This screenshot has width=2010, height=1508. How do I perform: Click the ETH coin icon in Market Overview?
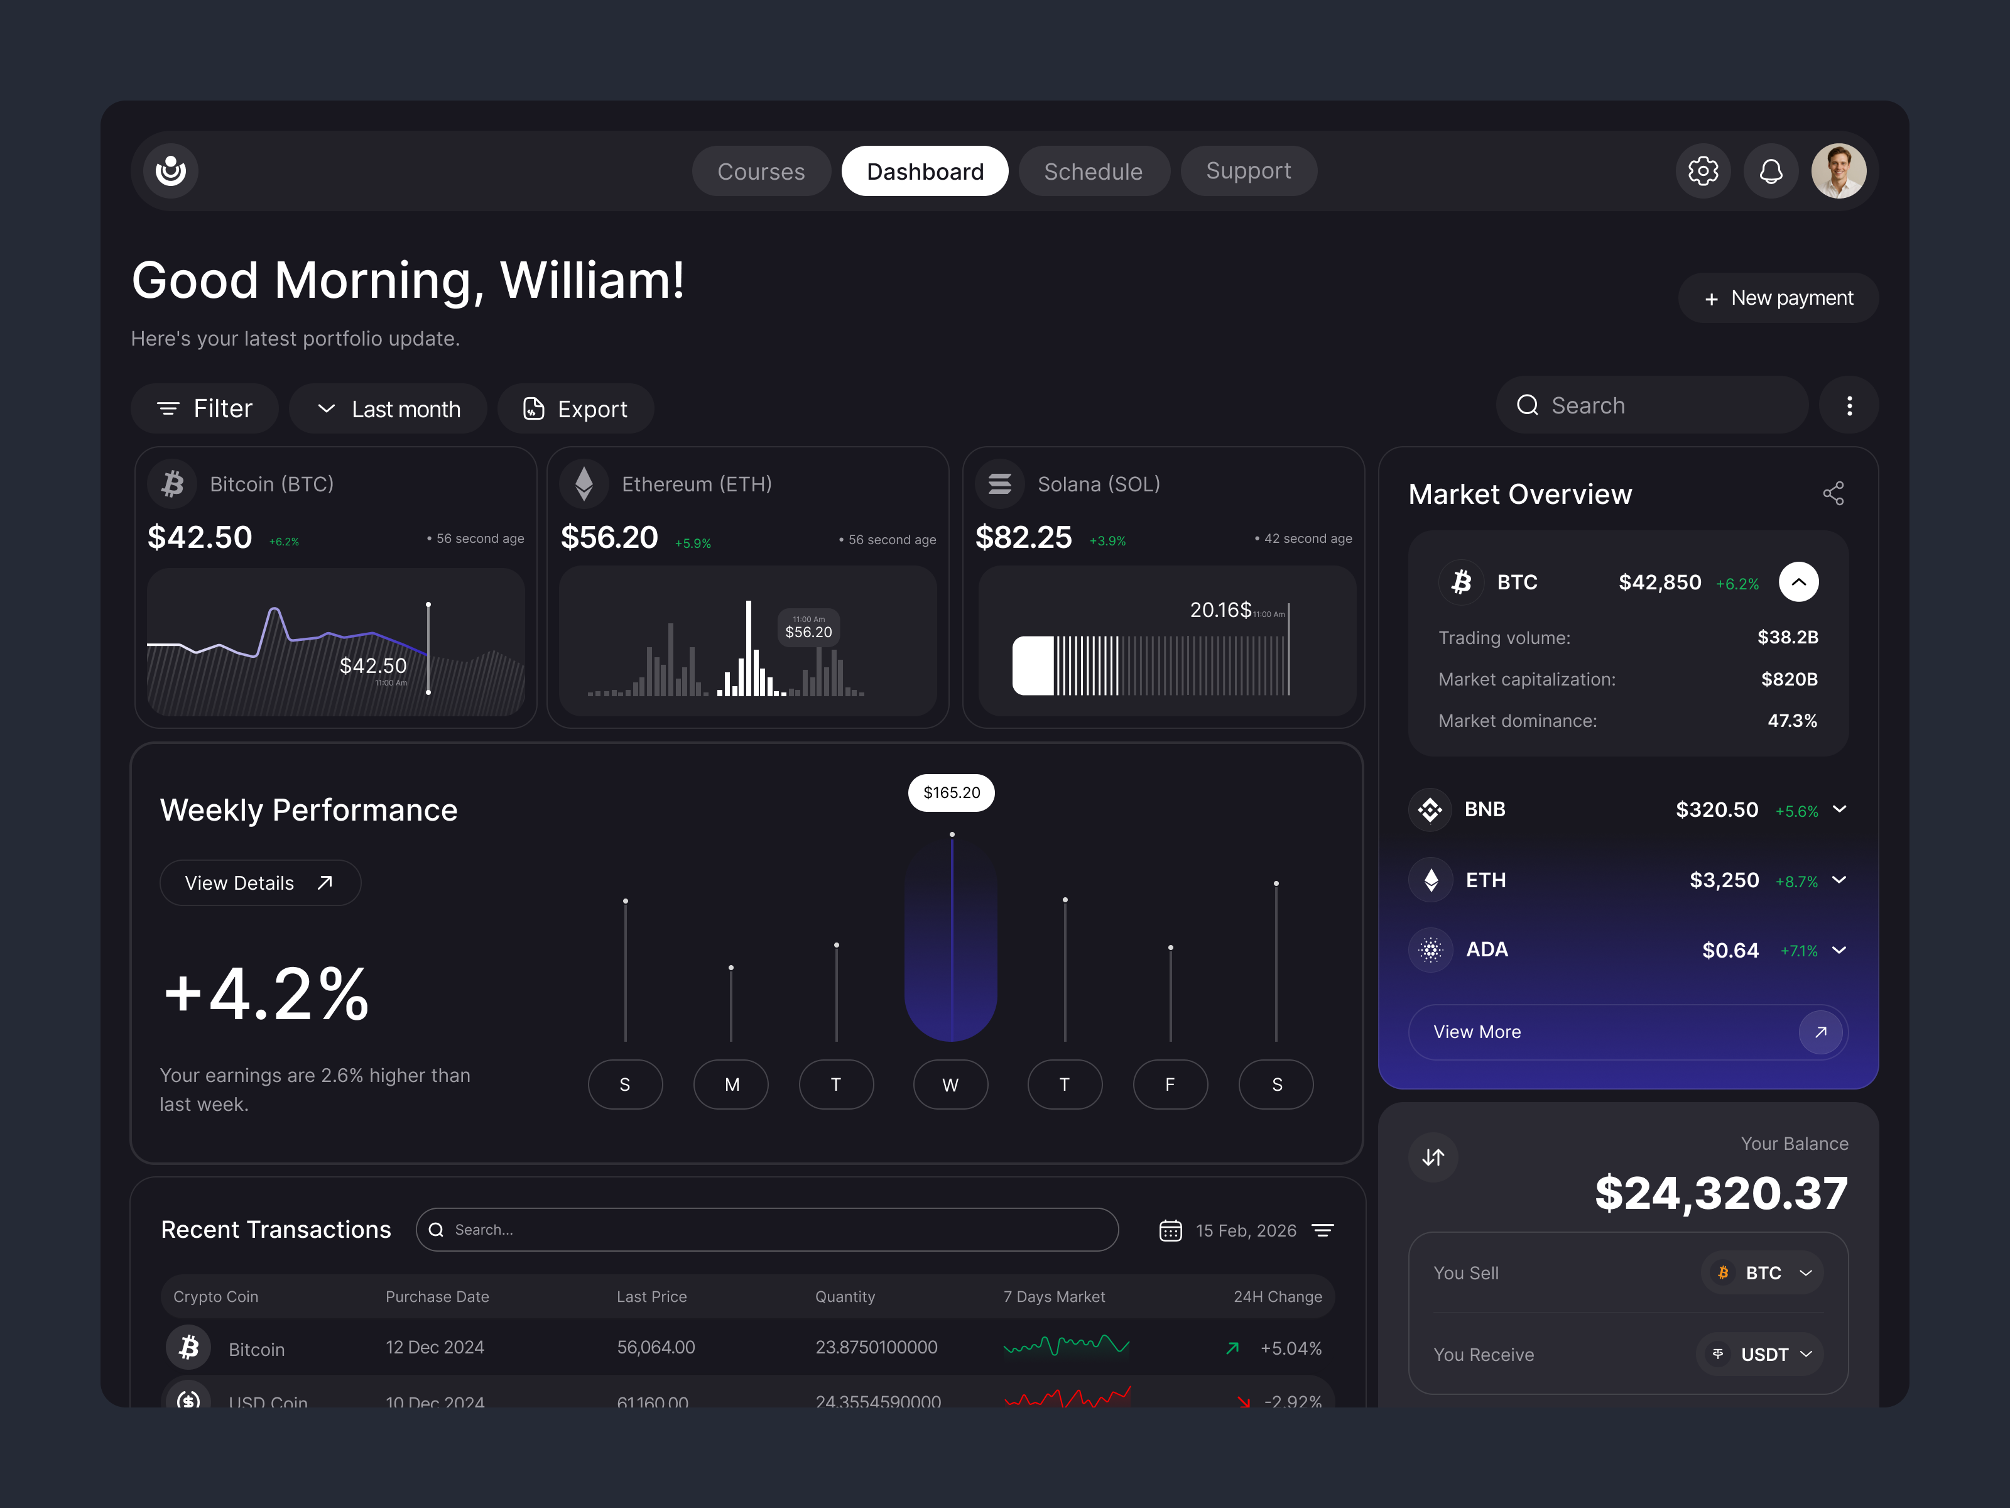point(1430,880)
